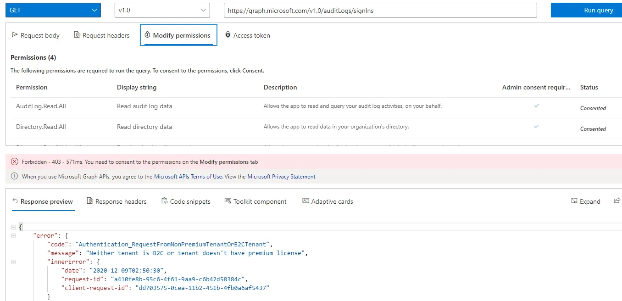Select the Response preview tab
Viewport: 622px width, 301px height.
(43, 201)
